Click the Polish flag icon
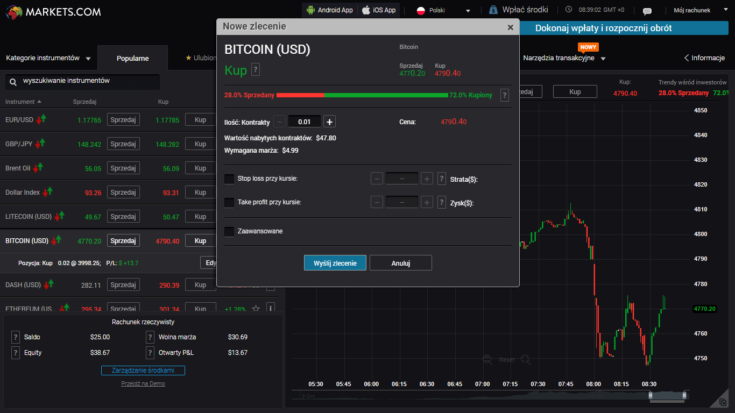Screen dimensions: 735x413 click(421, 10)
